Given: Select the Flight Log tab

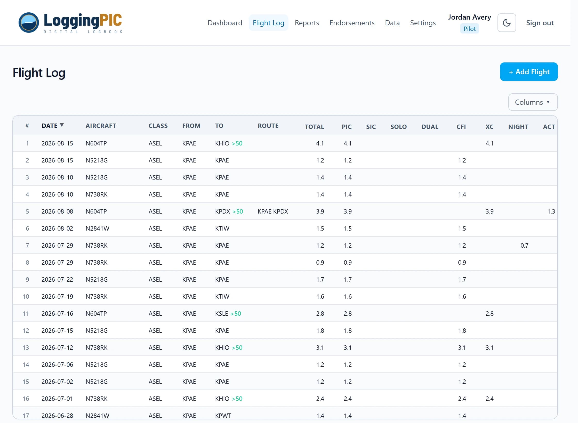Looking at the screenshot, I should pyautogui.click(x=268, y=23).
